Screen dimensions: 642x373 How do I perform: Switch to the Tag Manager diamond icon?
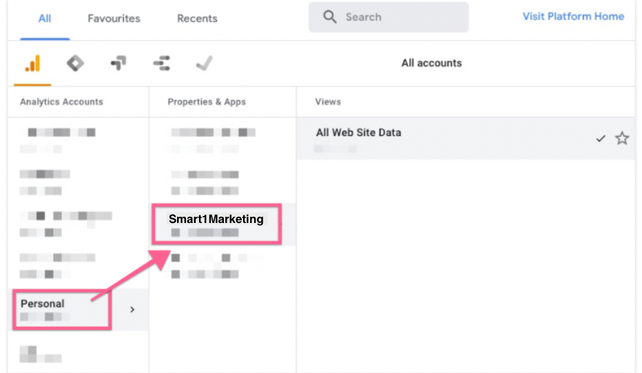click(75, 64)
